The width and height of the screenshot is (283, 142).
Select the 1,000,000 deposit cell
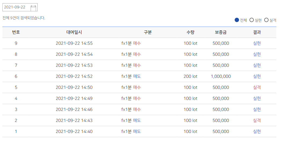point(221,76)
